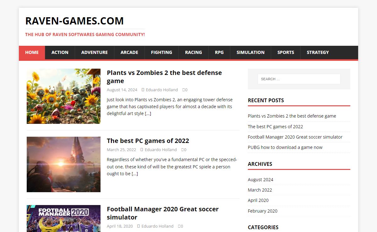The width and height of the screenshot is (377, 232).
Task: Open headline The best PC games of 2022
Action: (x=148, y=141)
